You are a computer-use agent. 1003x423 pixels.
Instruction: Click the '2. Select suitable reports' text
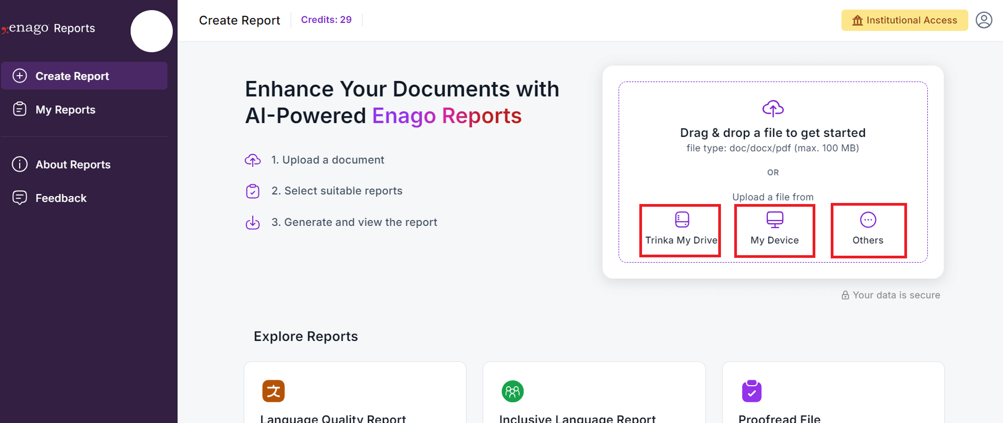click(x=337, y=191)
